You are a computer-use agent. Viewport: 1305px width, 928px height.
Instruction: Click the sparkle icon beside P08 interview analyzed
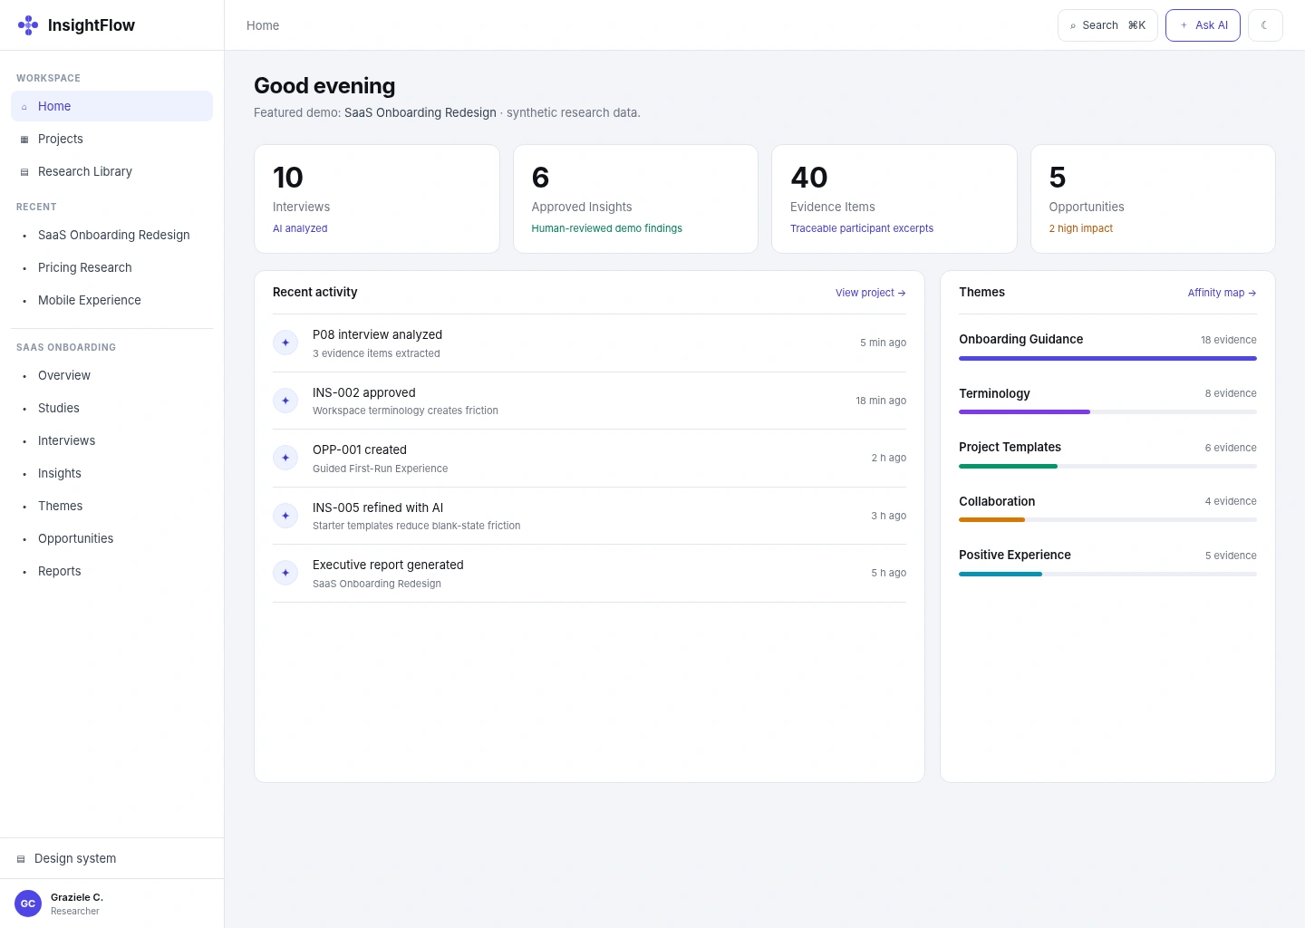(285, 343)
